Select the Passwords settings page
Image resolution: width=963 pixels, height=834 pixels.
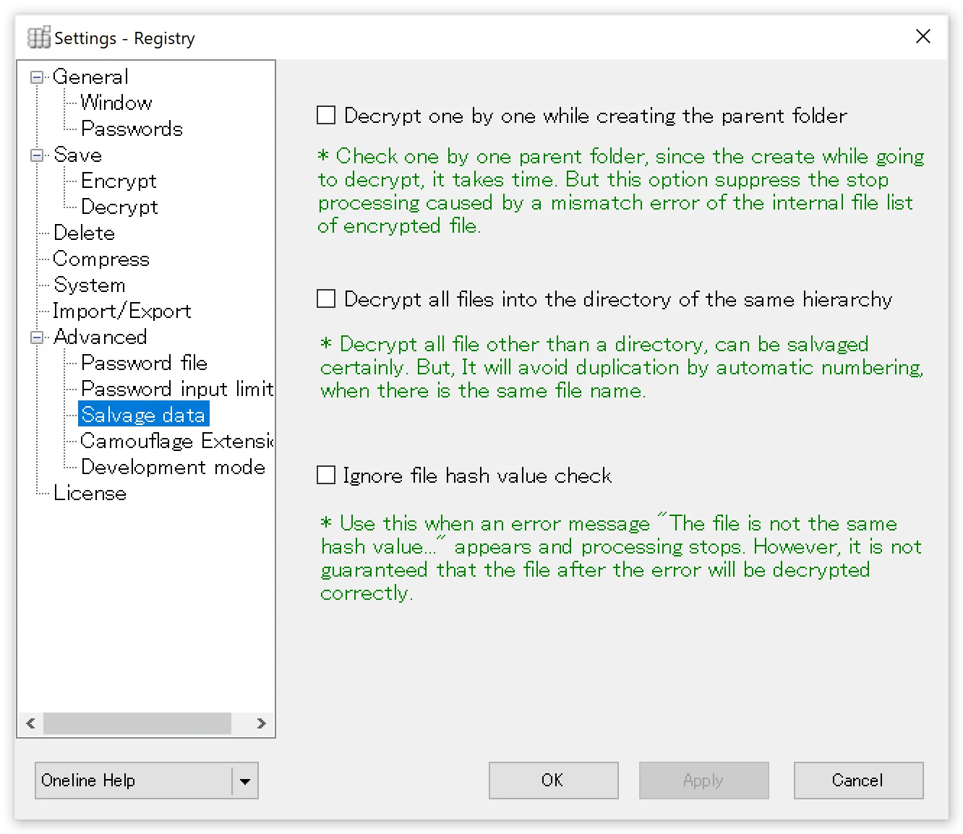132,129
